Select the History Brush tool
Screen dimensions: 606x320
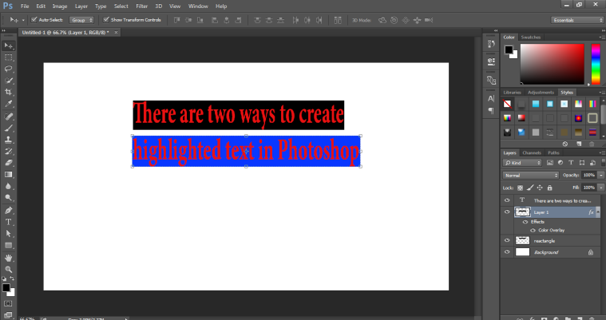point(9,152)
